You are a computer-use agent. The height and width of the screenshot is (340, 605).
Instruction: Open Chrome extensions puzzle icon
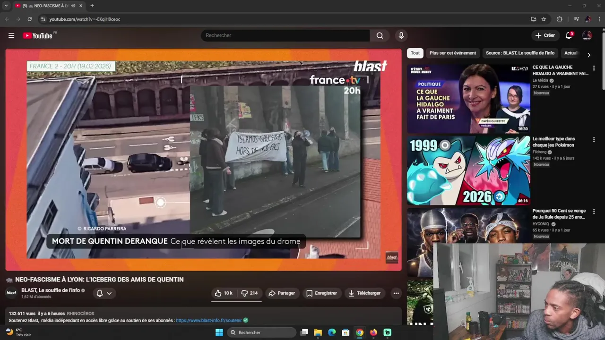(560, 19)
